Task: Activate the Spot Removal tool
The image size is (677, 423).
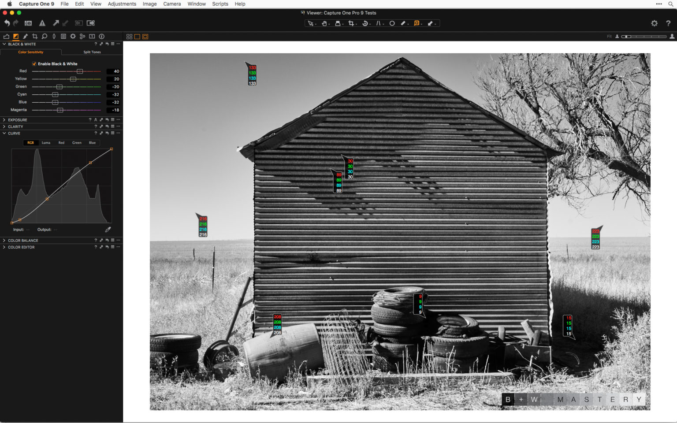Action: [x=392, y=23]
